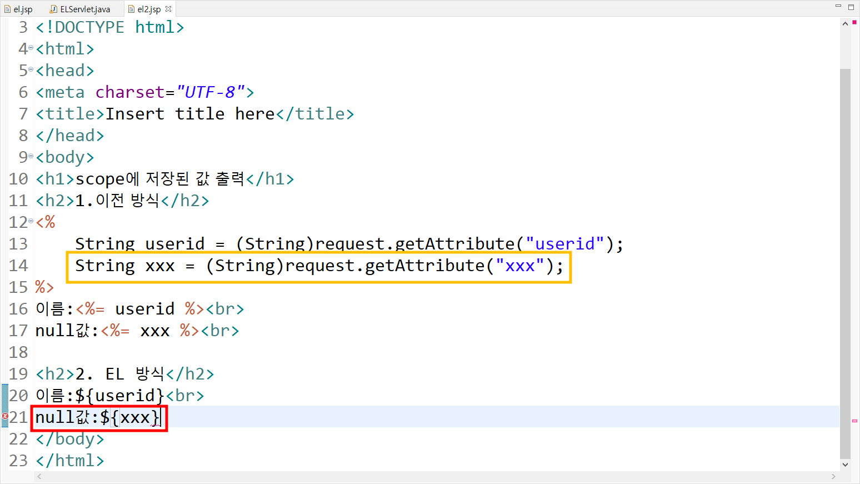Click the '${userid}' EL expression
The height and width of the screenshot is (484, 860).
click(x=120, y=396)
